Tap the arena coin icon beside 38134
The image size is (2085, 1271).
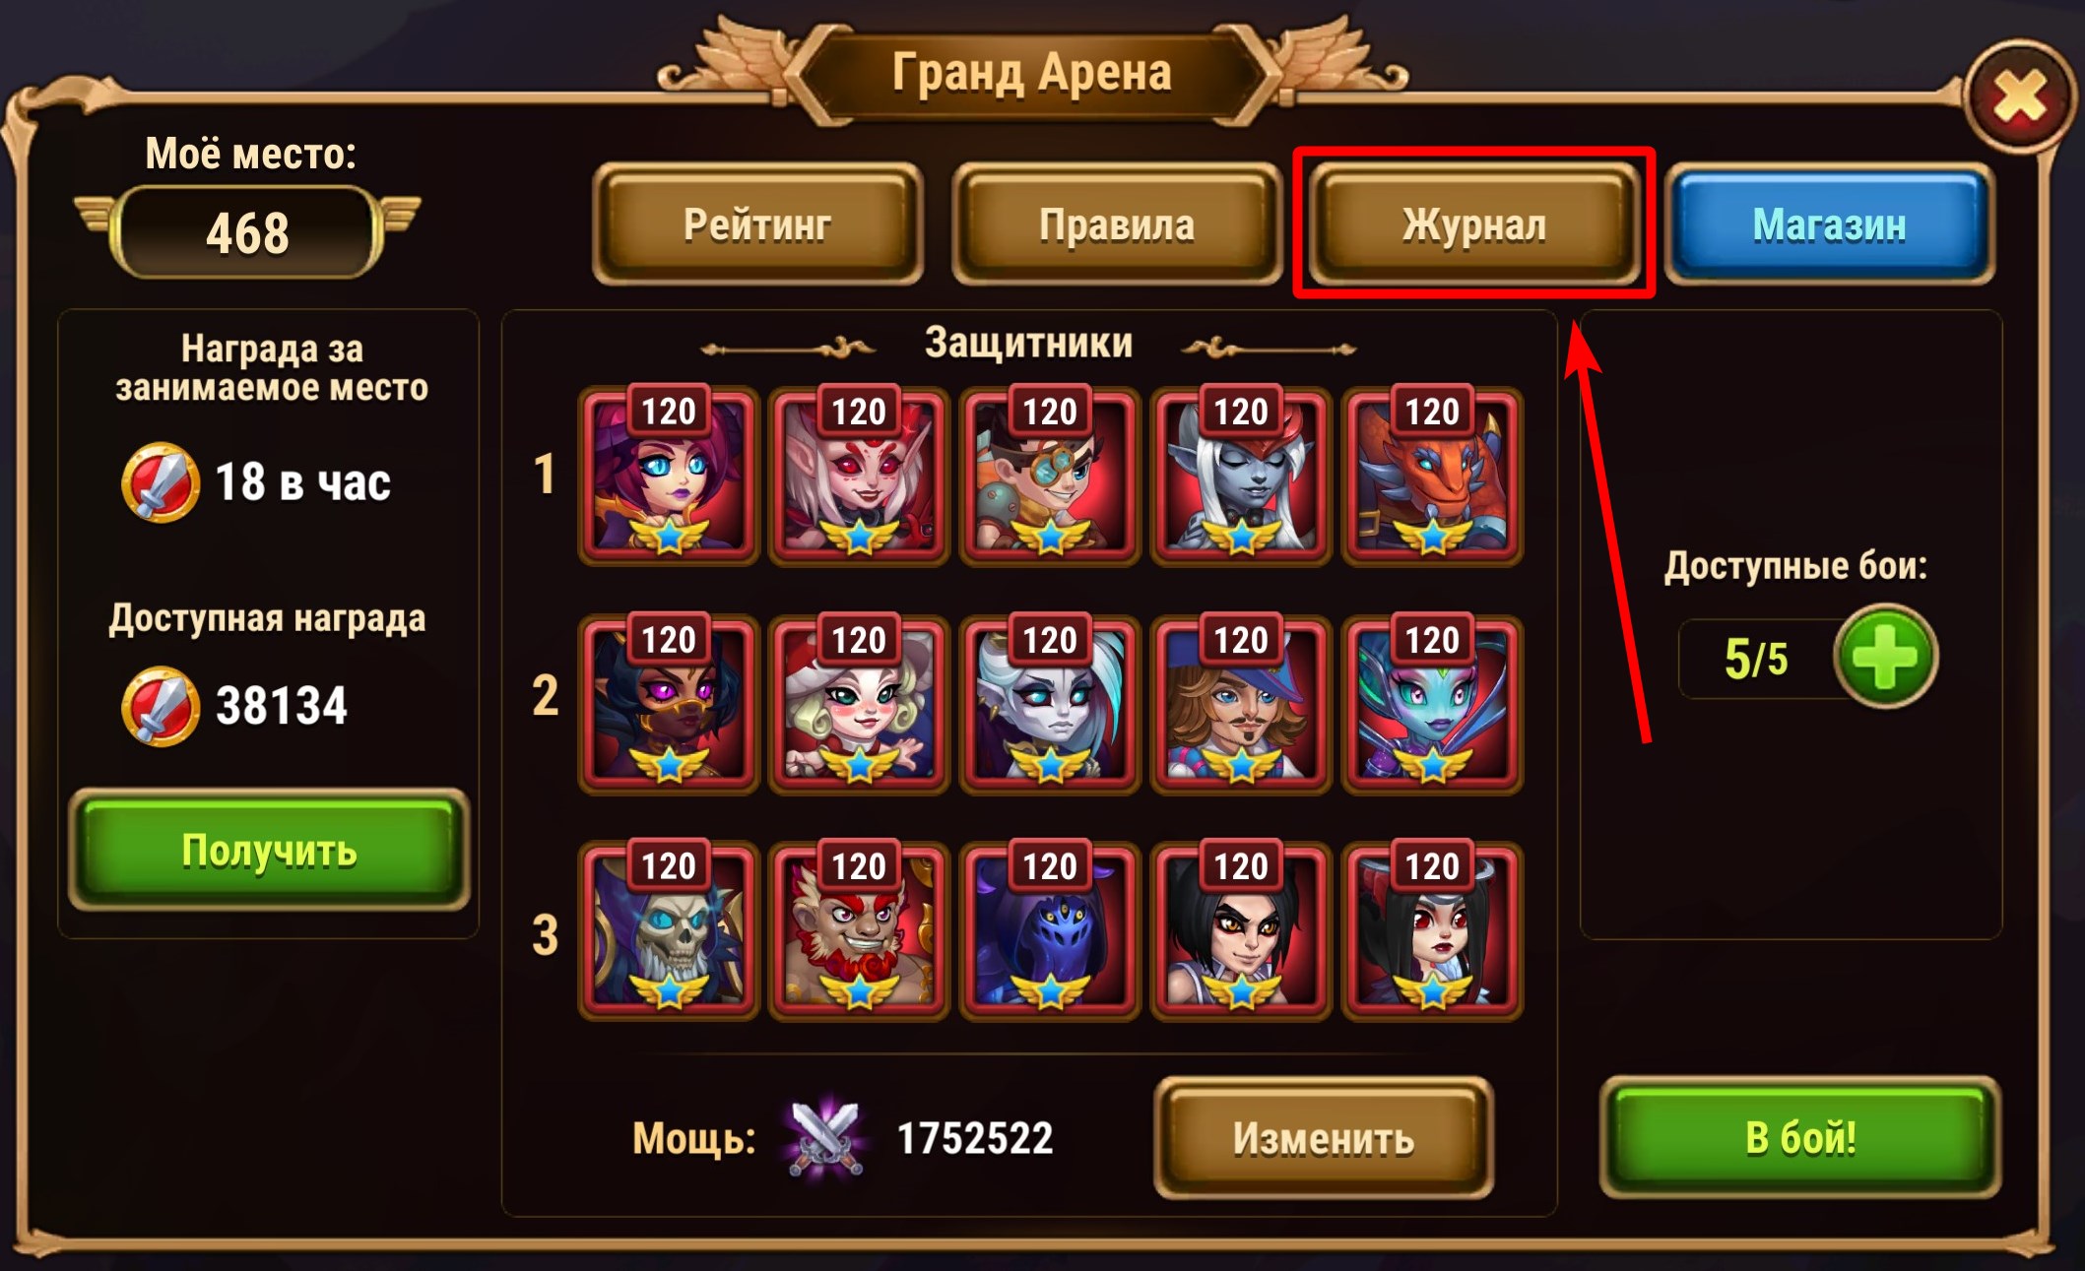coord(161,706)
